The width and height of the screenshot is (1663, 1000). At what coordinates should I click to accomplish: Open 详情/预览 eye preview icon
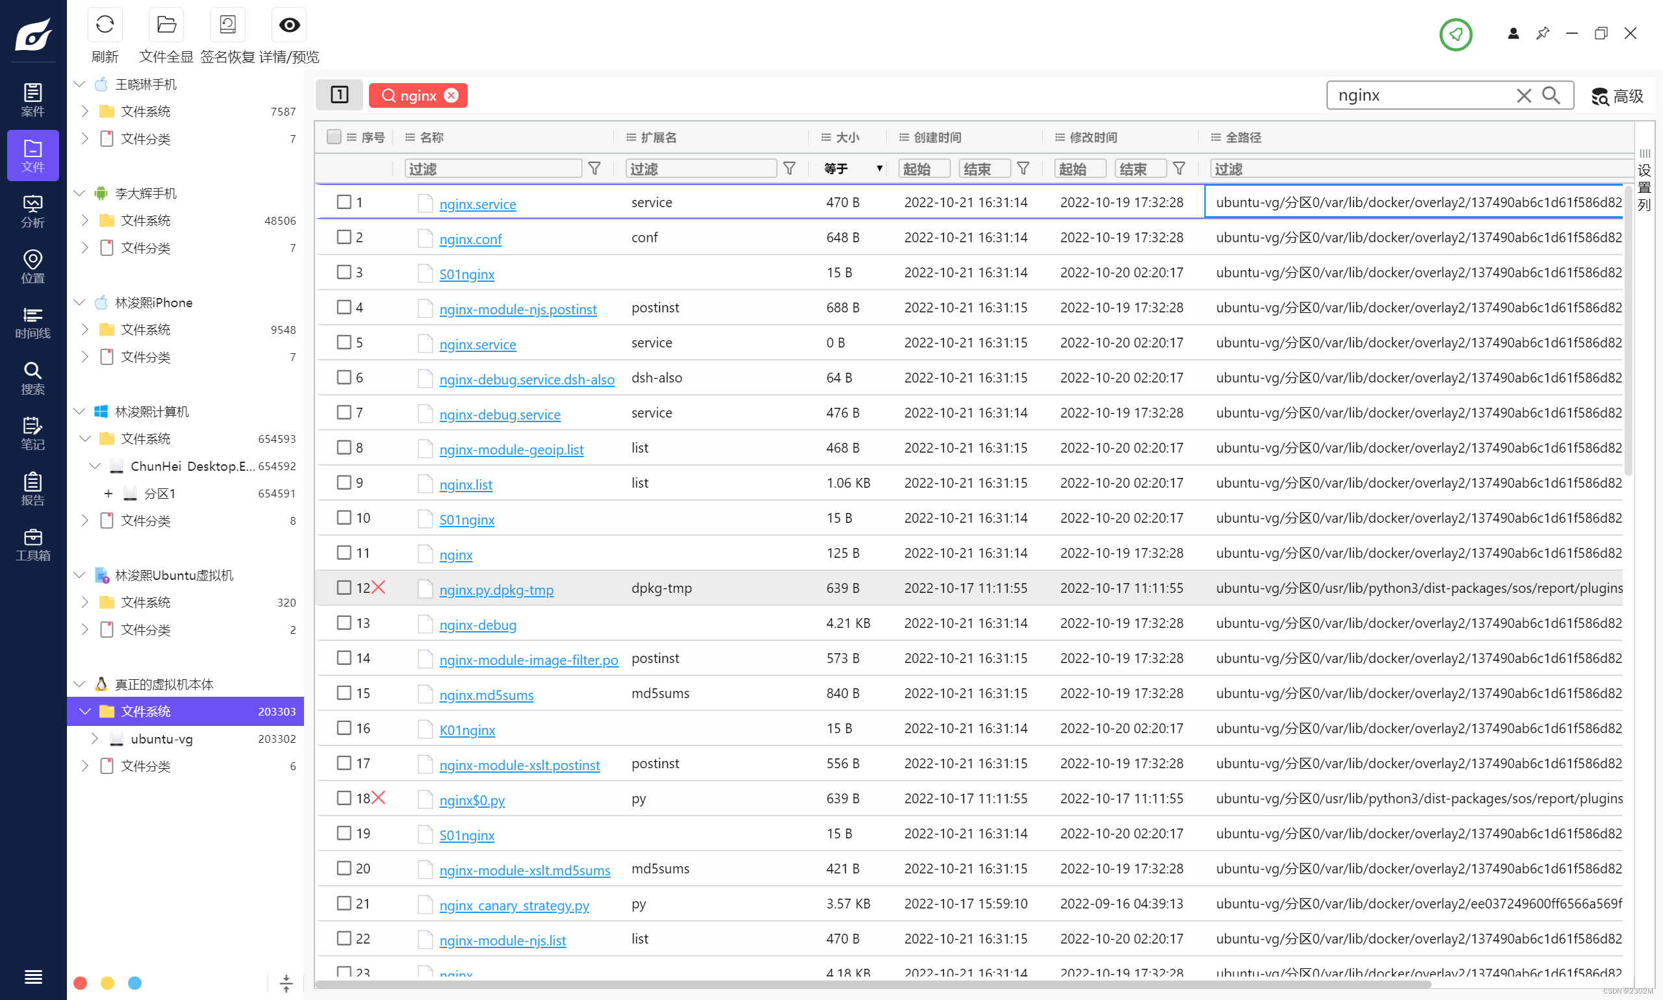tap(289, 25)
